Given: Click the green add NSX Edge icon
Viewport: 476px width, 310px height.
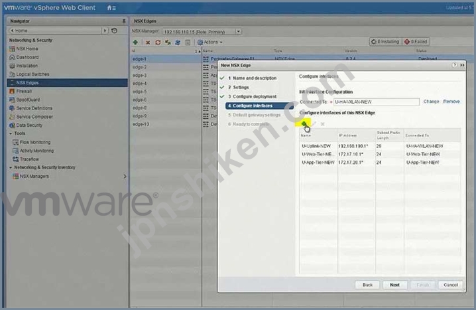Looking at the screenshot, I should (x=135, y=42).
